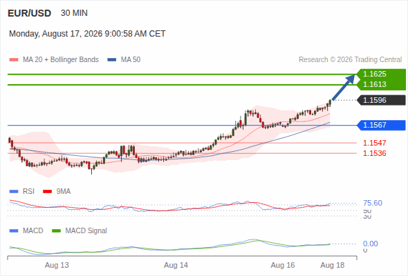This screenshot has width=408, height=276.
Task: Click the RSI value 75.60 label
Action: point(373,203)
